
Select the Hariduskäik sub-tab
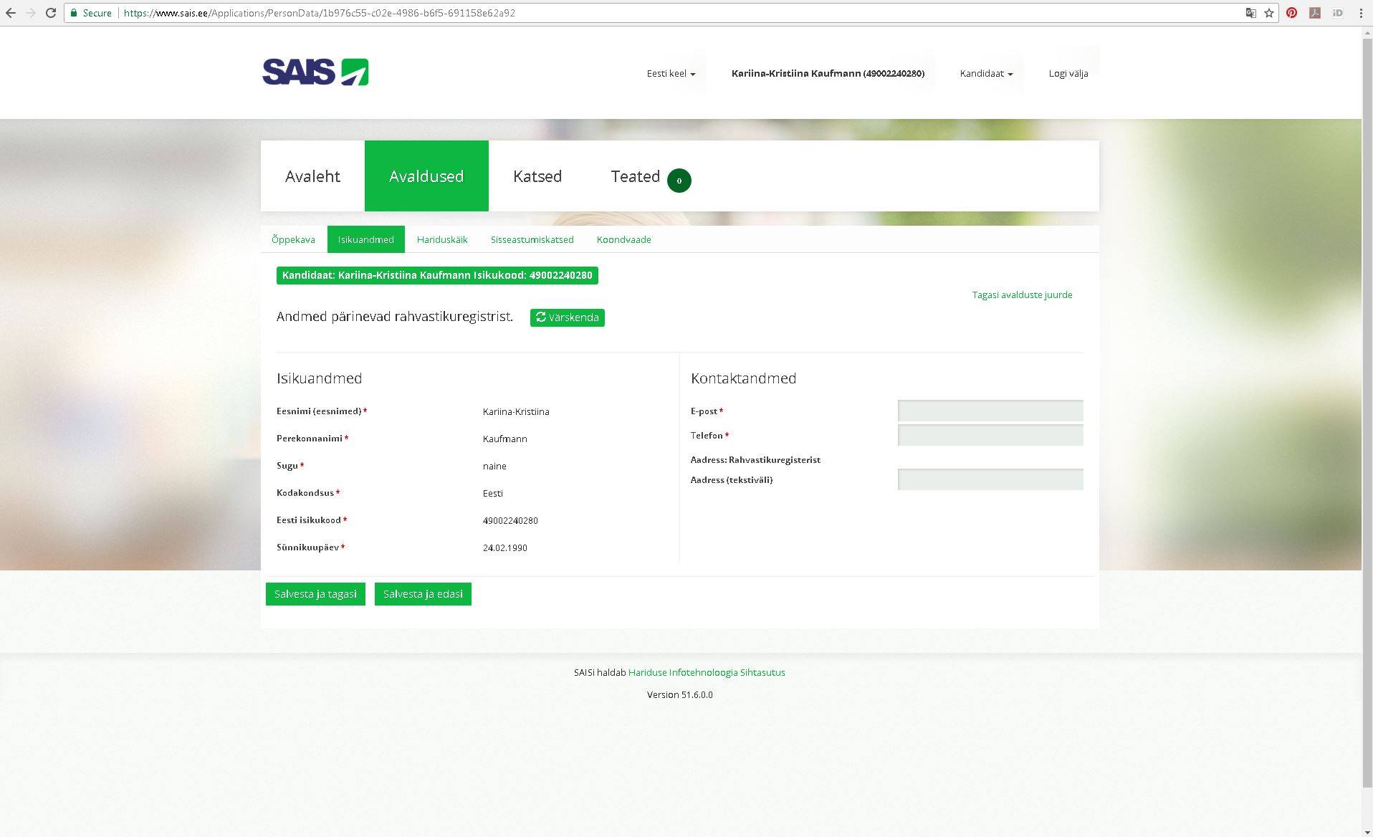(442, 239)
